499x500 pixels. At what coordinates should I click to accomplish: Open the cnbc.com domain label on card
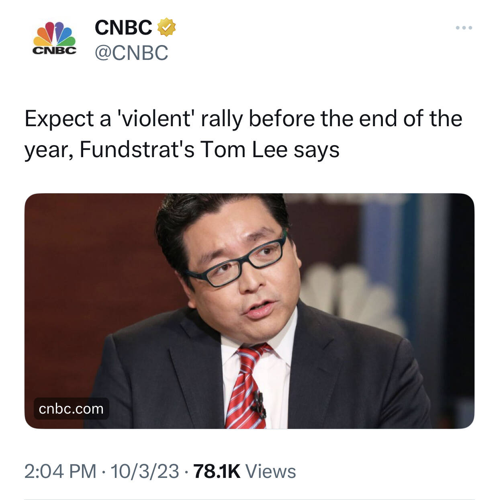(71, 408)
